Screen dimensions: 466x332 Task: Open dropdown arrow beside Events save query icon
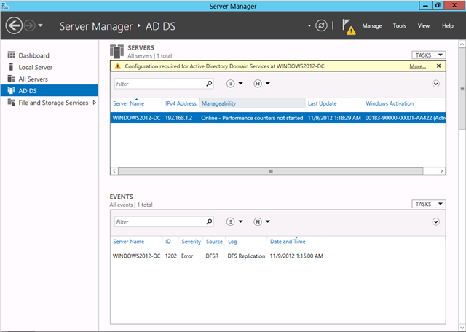pyautogui.click(x=268, y=221)
